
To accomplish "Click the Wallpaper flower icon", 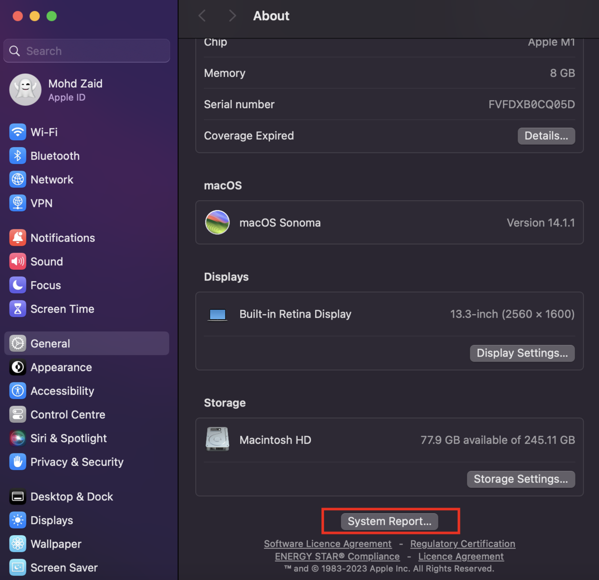I will (17, 544).
